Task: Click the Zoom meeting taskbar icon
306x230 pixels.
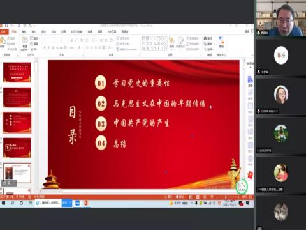Action: (x=77, y=203)
